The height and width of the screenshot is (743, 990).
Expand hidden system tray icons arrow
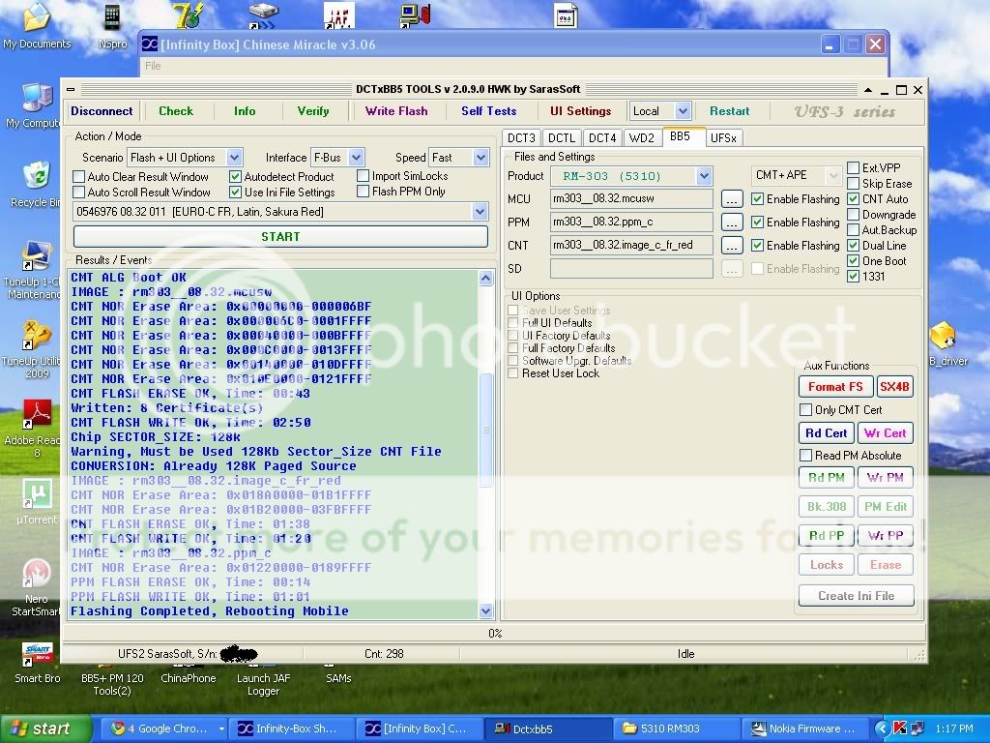click(882, 728)
